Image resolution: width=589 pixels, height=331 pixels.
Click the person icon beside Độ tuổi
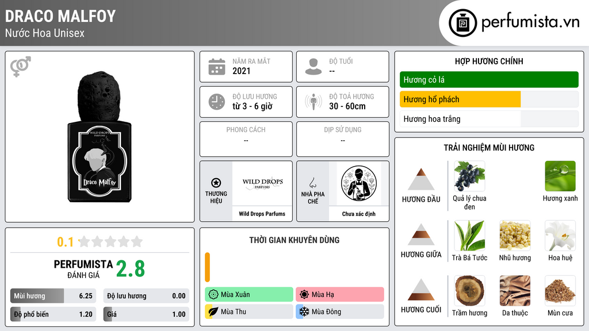(x=313, y=67)
